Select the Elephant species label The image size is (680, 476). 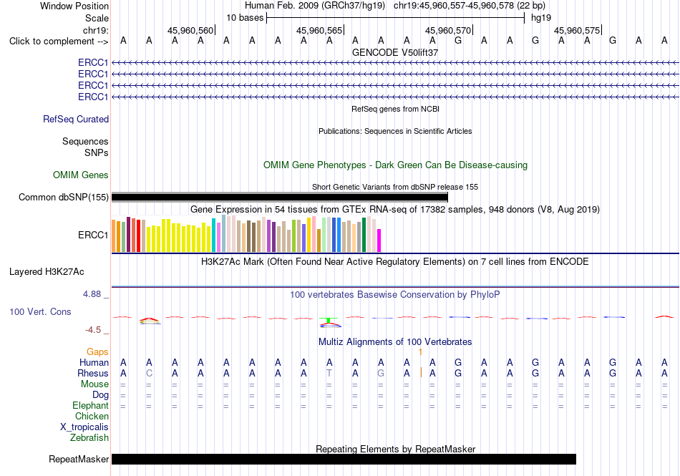tap(90, 406)
